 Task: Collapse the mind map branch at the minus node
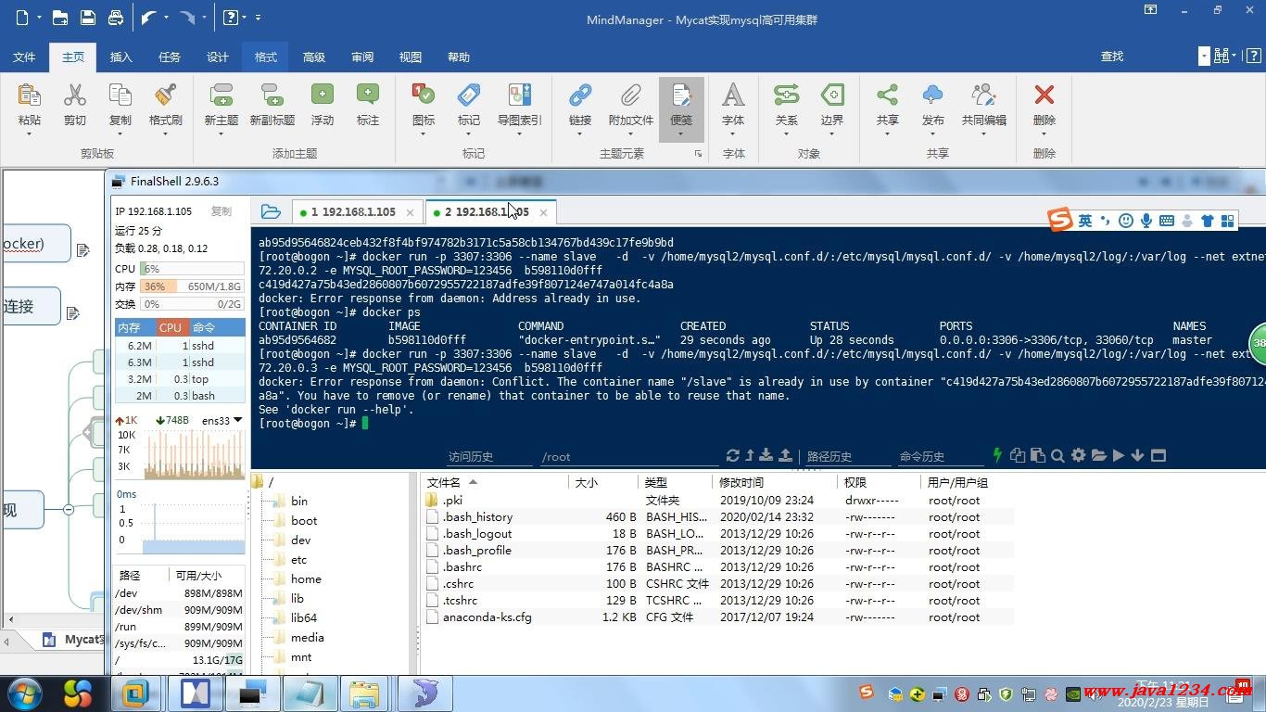pyautogui.click(x=69, y=509)
